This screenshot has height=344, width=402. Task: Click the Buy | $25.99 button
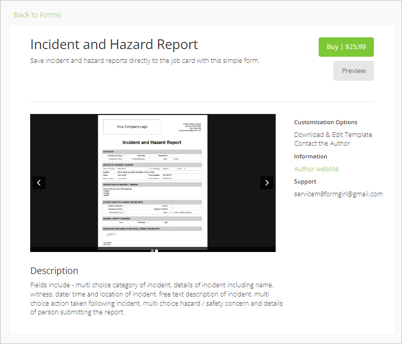pos(346,47)
